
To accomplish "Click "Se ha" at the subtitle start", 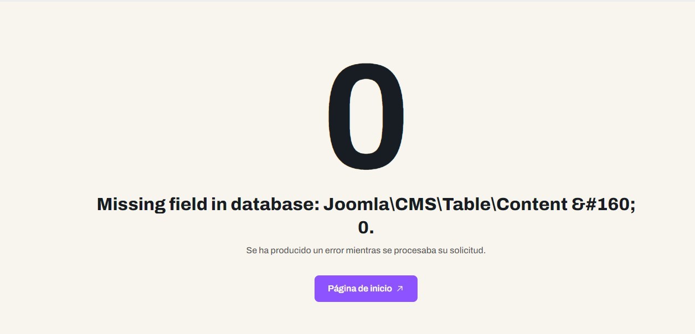I will 257,251.
